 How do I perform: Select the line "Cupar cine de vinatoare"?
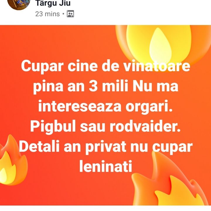105,66
